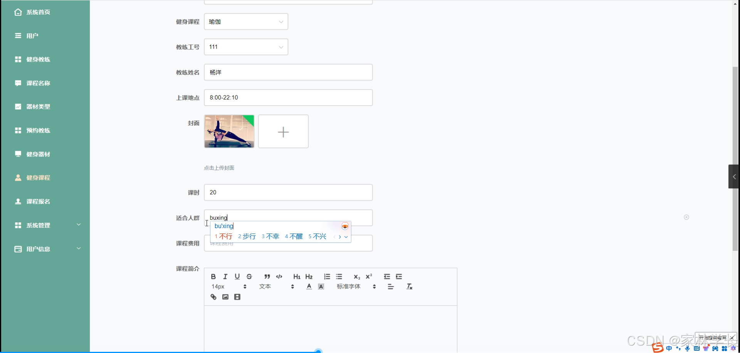740x353 pixels.
Task: Apply Heading 1 style
Action: coord(297,277)
